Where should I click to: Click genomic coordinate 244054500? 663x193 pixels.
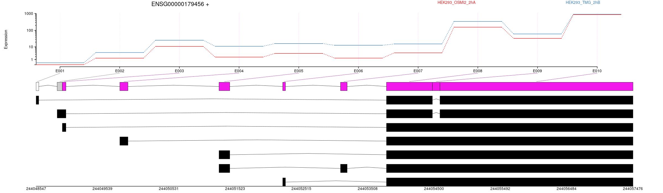[434, 189]
